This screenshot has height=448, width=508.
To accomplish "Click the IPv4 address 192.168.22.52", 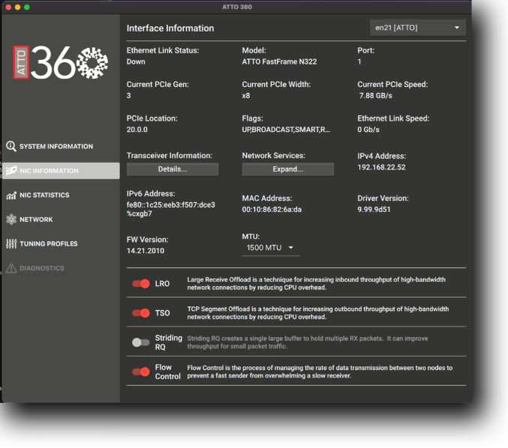I will pos(381,167).
